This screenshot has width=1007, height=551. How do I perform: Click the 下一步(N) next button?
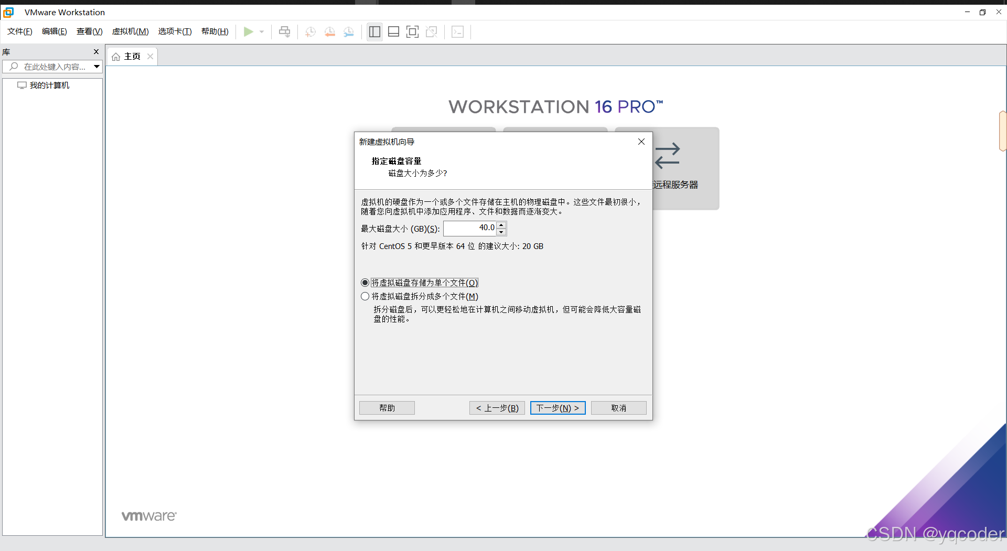558,408
